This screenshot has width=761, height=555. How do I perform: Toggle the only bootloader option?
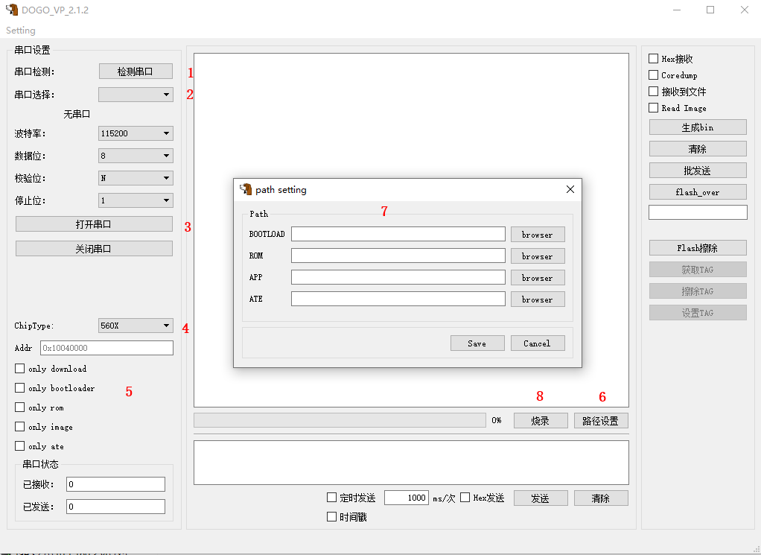[20, 388]
